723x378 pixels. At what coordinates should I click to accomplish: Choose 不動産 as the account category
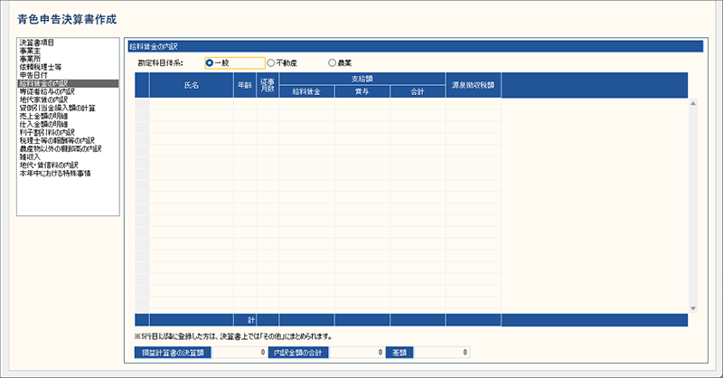(271, 63)
